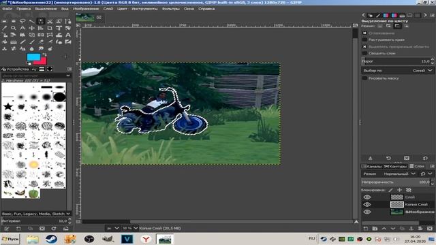436x245 pixels.
Task: Select the Ellipse Select tool
Action: tap(14, 21)
